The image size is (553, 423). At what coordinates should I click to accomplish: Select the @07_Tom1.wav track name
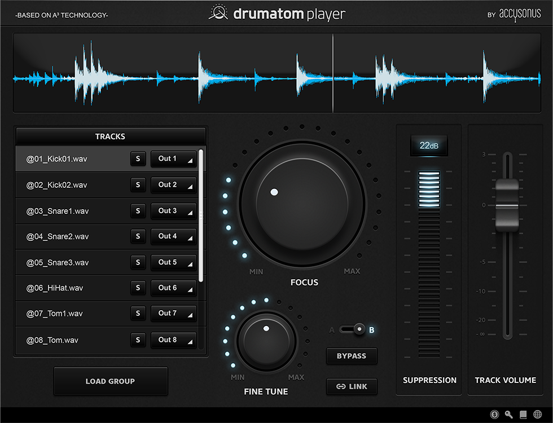point(54,314)
